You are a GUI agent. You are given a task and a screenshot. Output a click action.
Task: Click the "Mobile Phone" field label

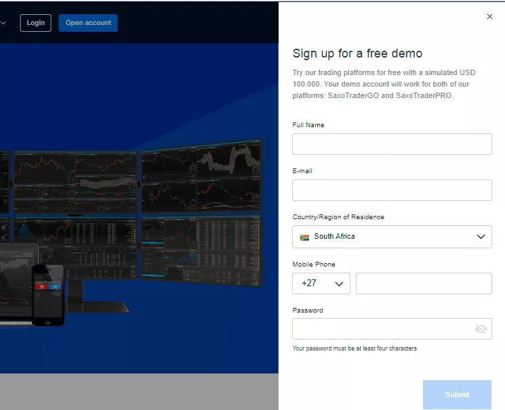click(314, 265)
